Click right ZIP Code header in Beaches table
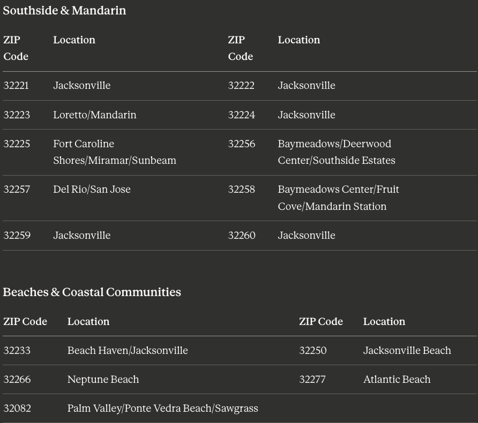 coord(321,322)
